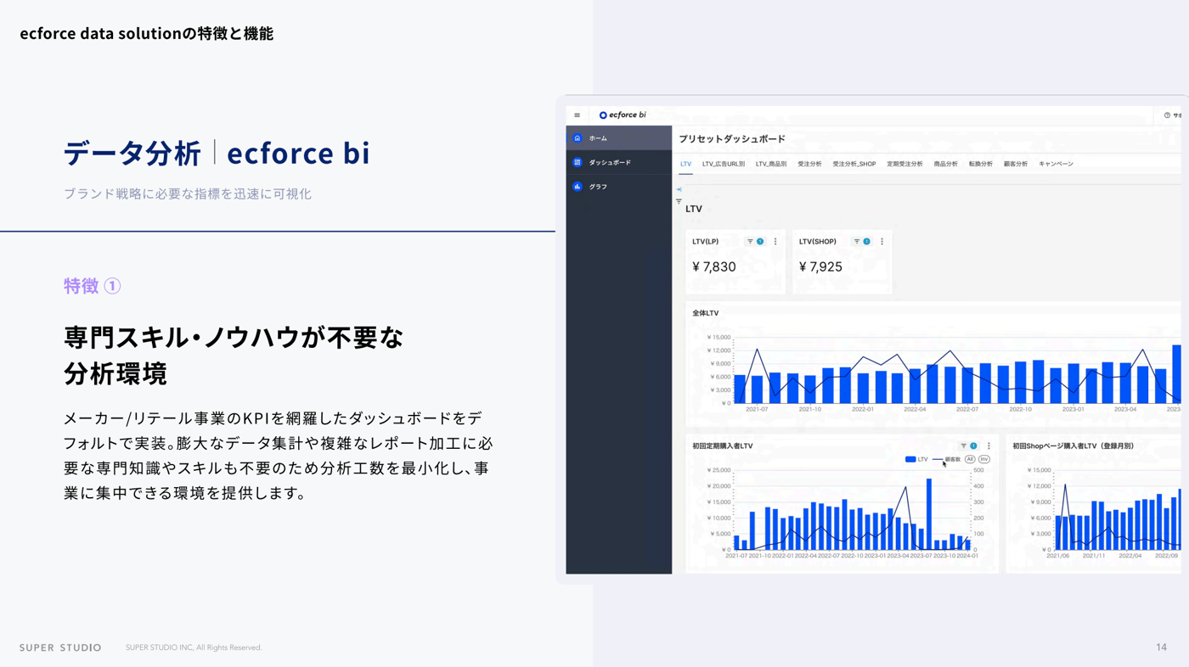Click the ホーム home icon in sidebar
The width and height of the screenshot is (1189, 667).
click(578, 138)
